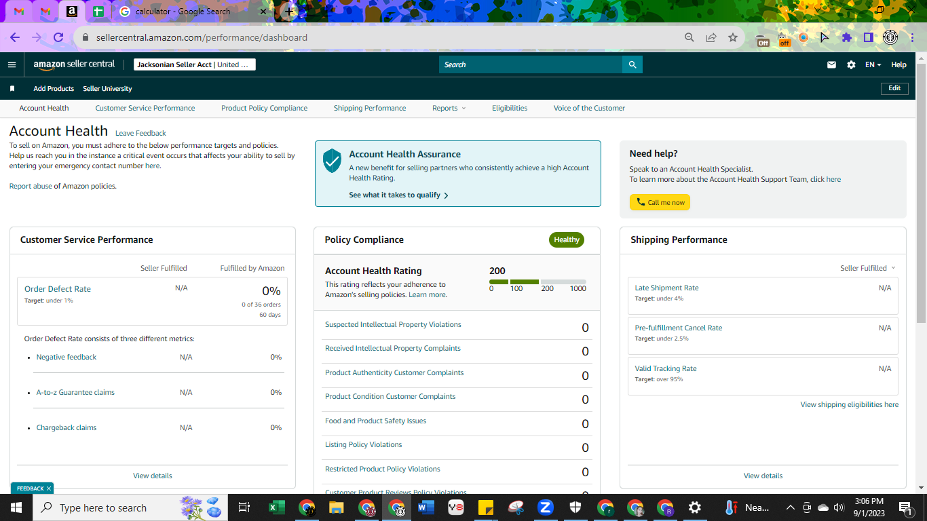Screen dimensions: 927x521
Task: Open Windows Security shield in taskbar
Action: (x=575, y=507)
